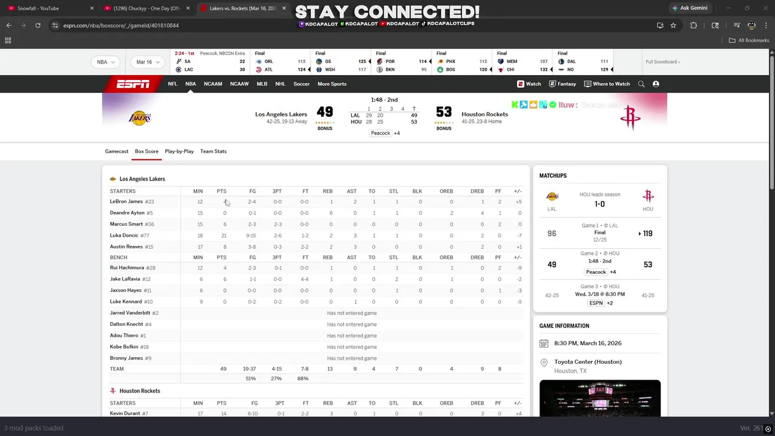775x436 pixels.
Task: Click the calendar icon beside game date
Action: 544,343
